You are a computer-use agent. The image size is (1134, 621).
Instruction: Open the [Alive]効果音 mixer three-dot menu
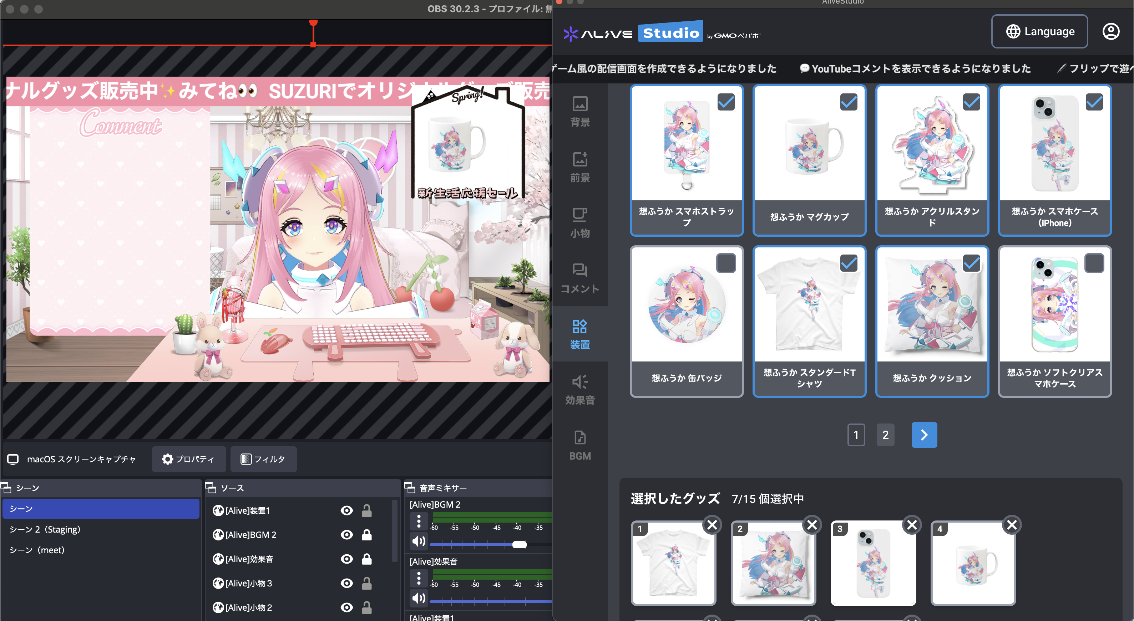[x=419, y=578]
